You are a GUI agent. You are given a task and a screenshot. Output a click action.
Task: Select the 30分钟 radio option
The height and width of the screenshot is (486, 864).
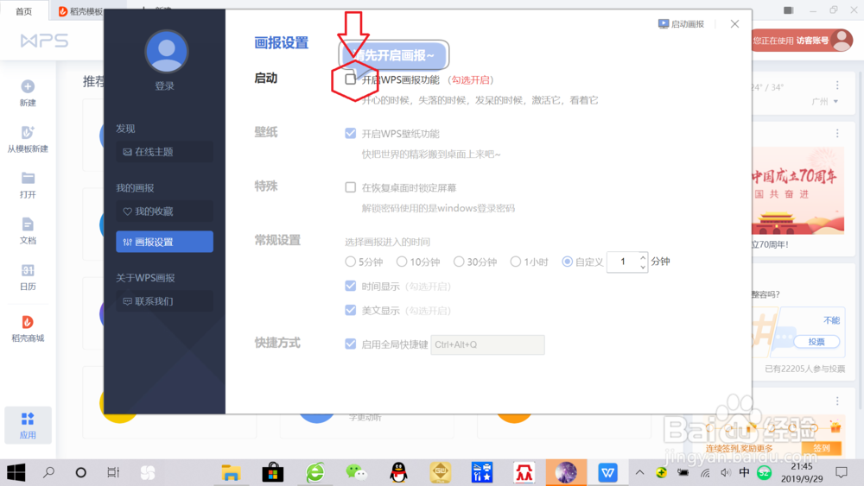point(459,262)
